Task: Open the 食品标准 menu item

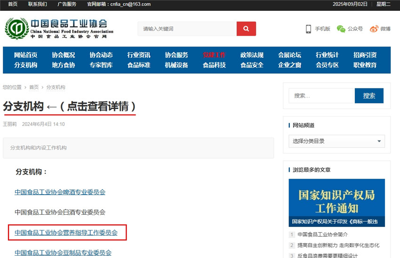Action: point(139,65)
